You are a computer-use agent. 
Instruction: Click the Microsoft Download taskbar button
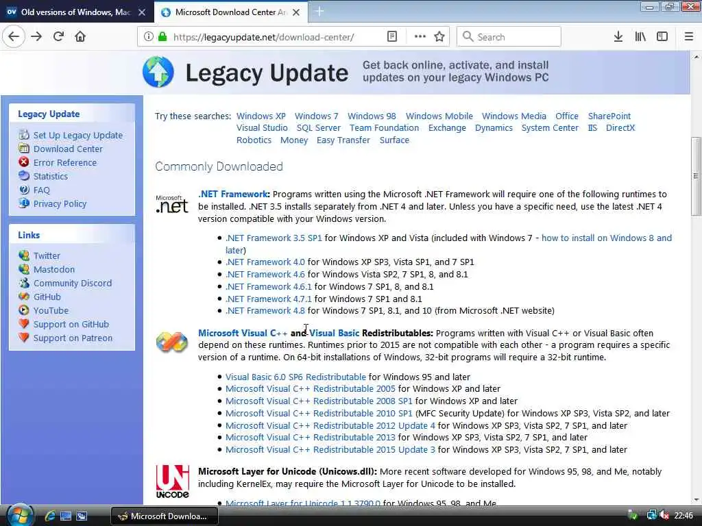click(x=165, y=516)
